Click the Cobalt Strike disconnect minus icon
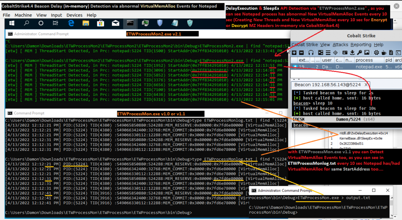The height and width of the screenshot is (220, 402). pos(301,53)
